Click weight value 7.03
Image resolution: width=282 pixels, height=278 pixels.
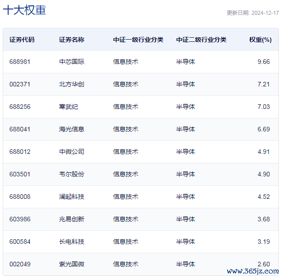coord(264,107)
